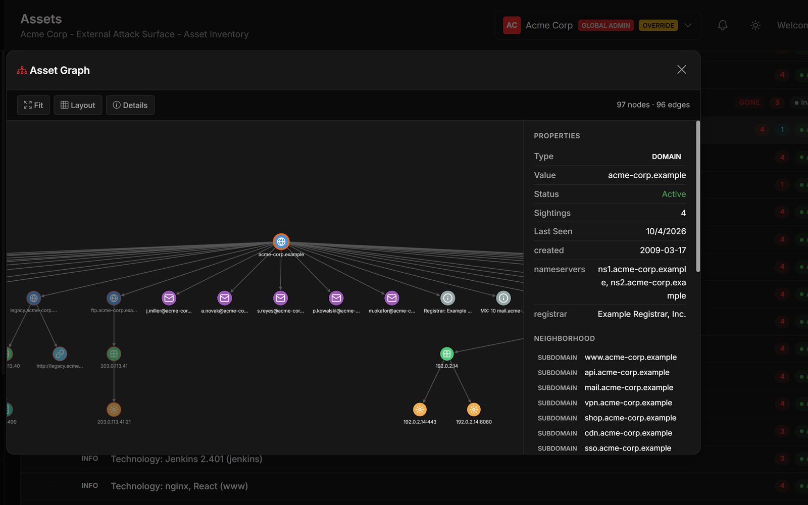Image resolution: width=808 pixels, height=505 pixels.
Task: Click the details panel scrollbar
Action: pyautogui.click(x=698, y=196)
